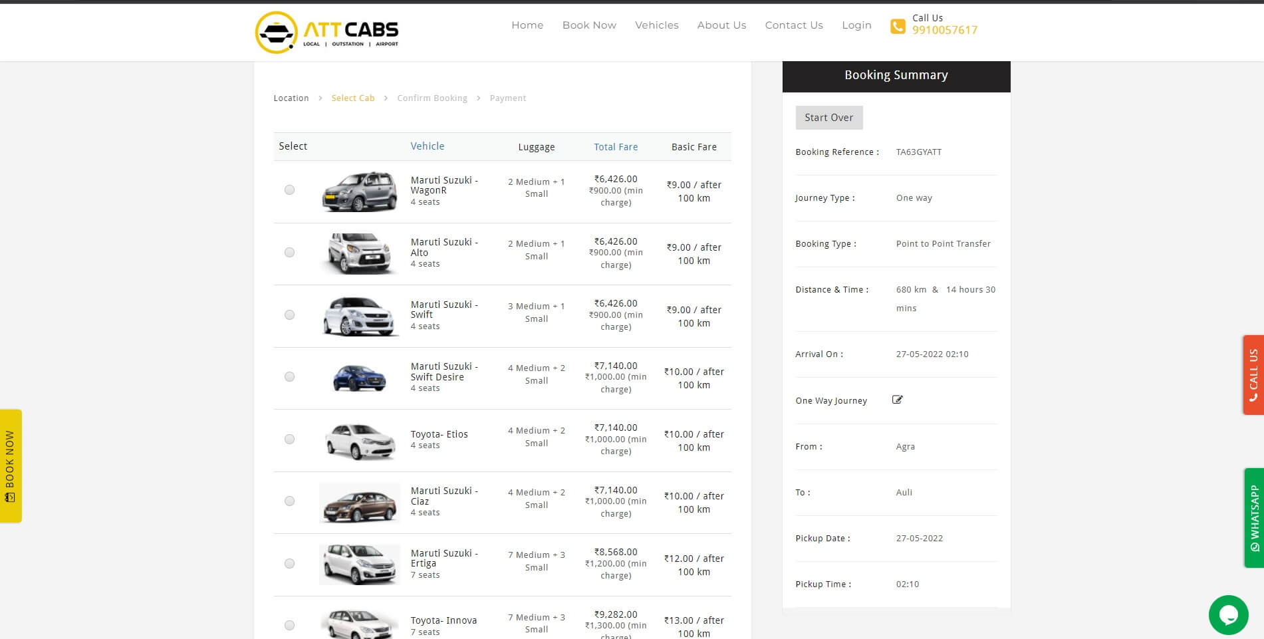Viewport: 1264px width, 639px height.
Task: Click the Maruti Suzuki - Alto name
Action: (444, 247)
